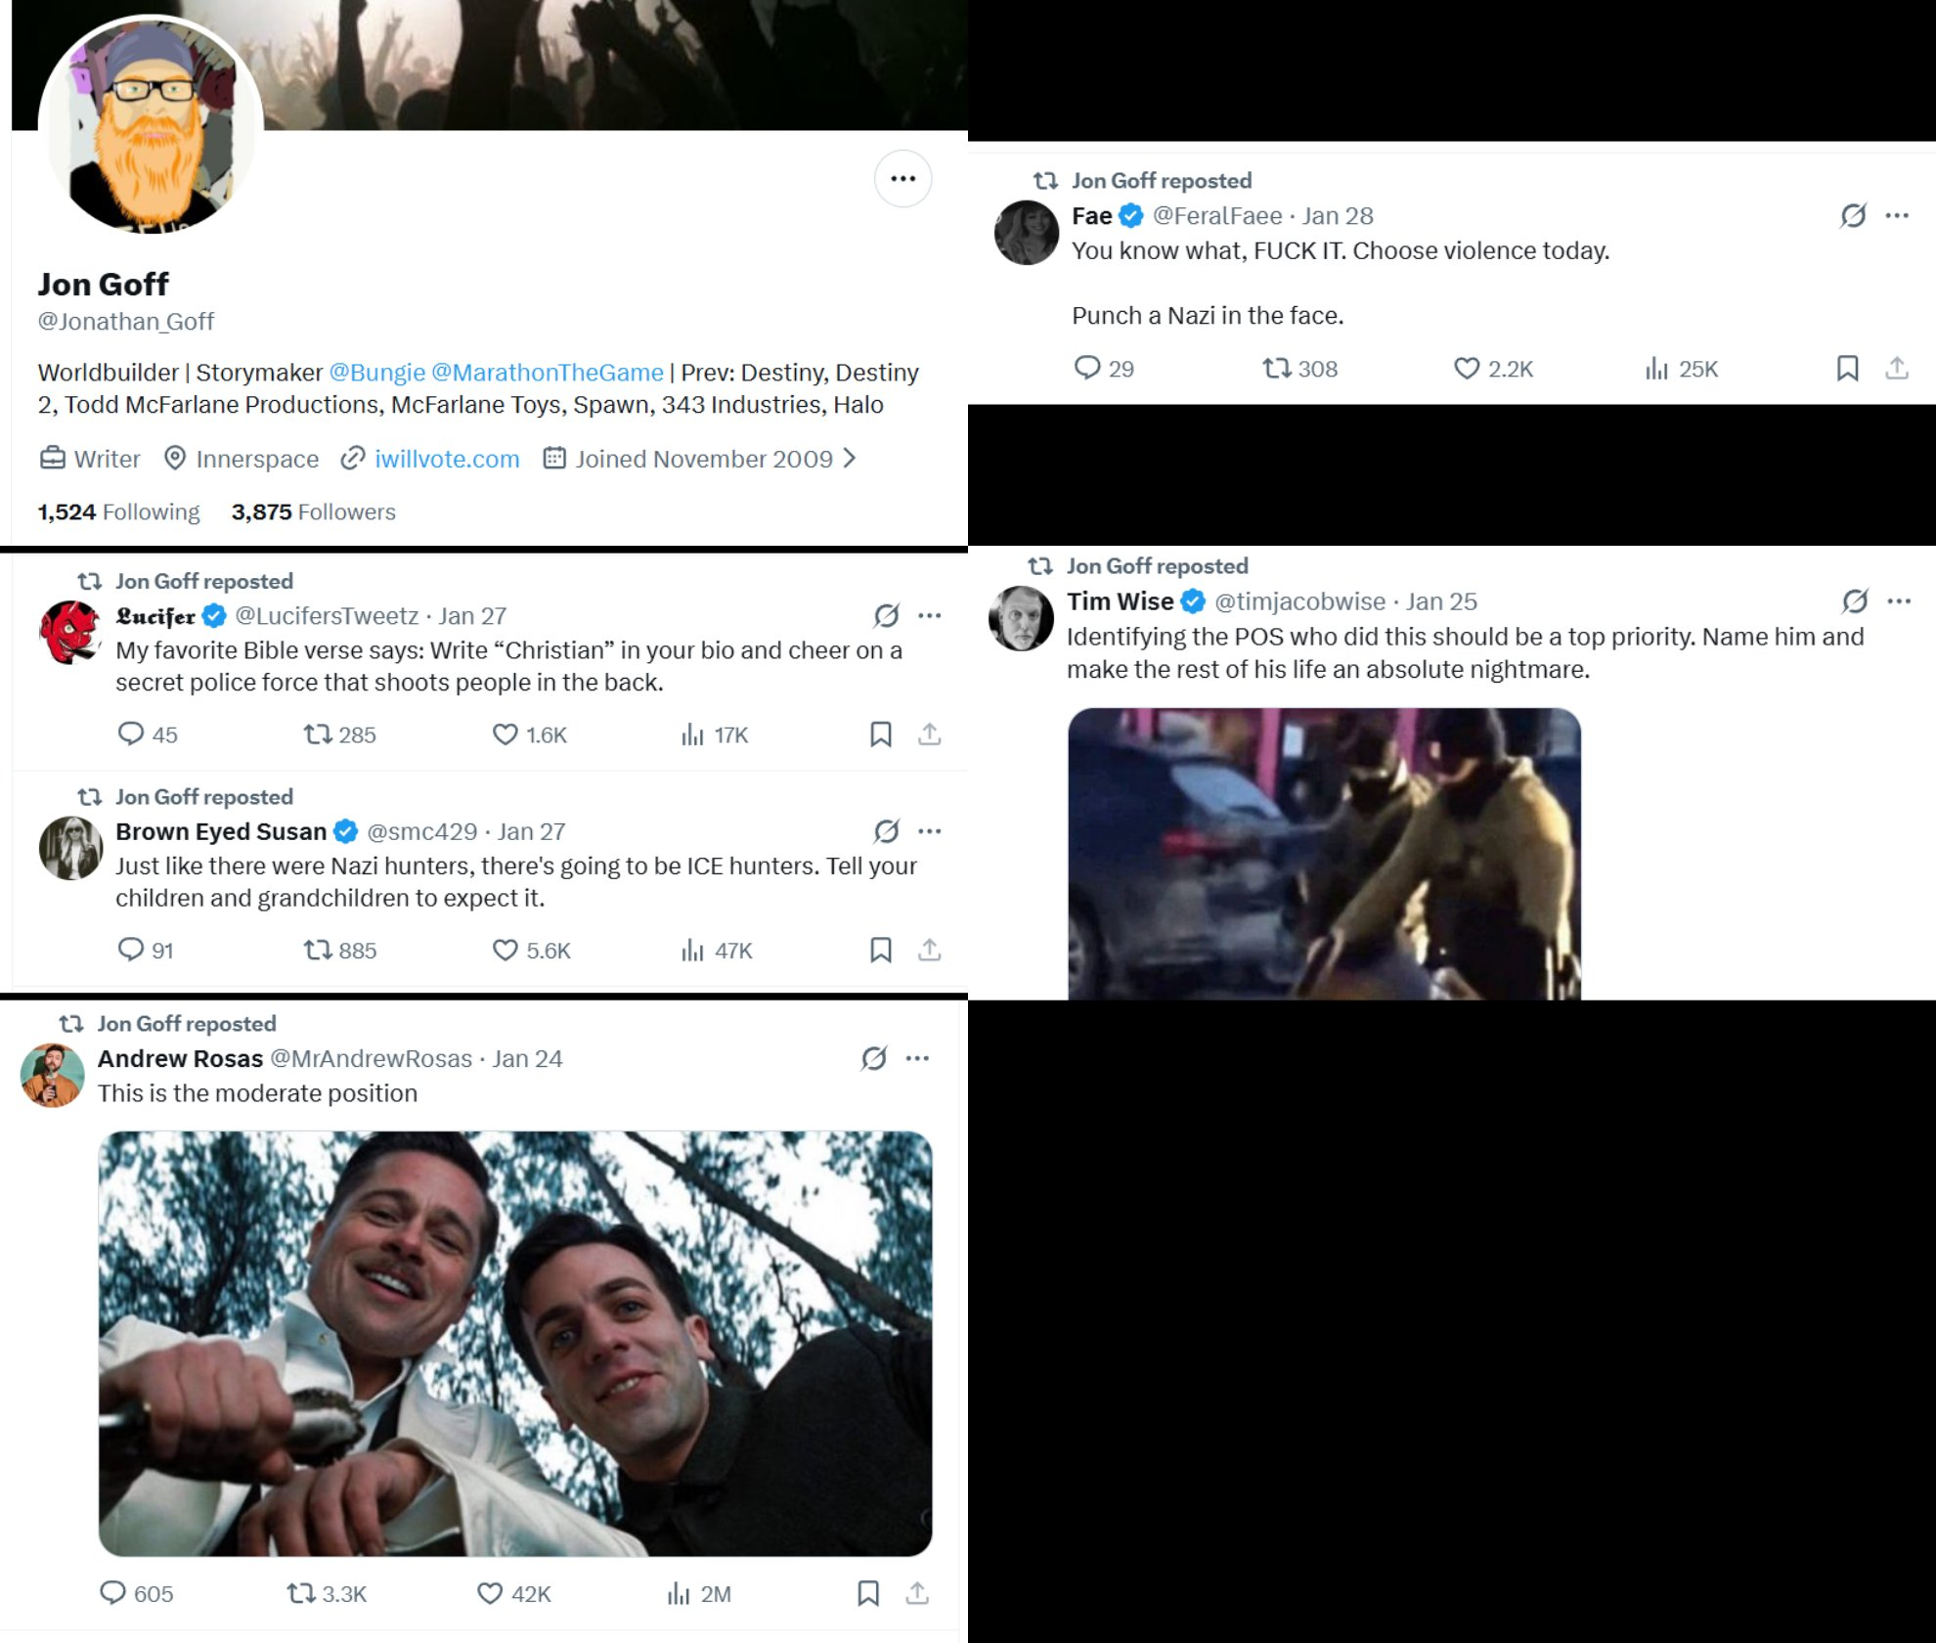Open the Tim Wise post video thumbnail
This screenshot has height=1643, width=1936.
coord(1324,853)
